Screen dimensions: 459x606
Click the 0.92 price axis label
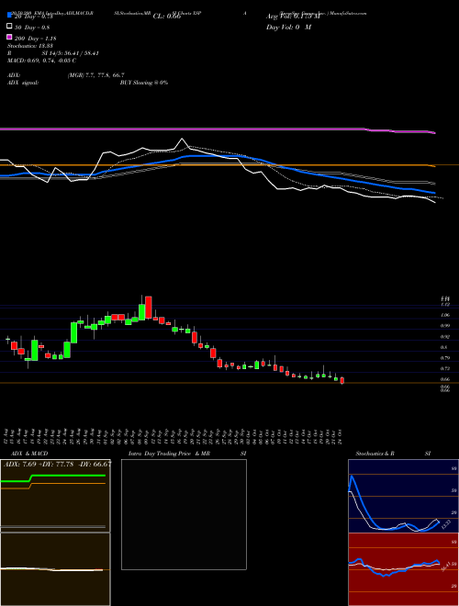pyautogui.click(x=445, y=337)
